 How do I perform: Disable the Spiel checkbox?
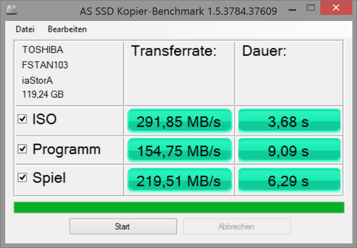(x=22, y=177)
